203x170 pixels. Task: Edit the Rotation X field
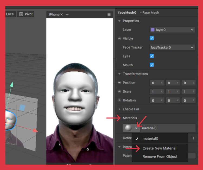[x=157, y=101]
